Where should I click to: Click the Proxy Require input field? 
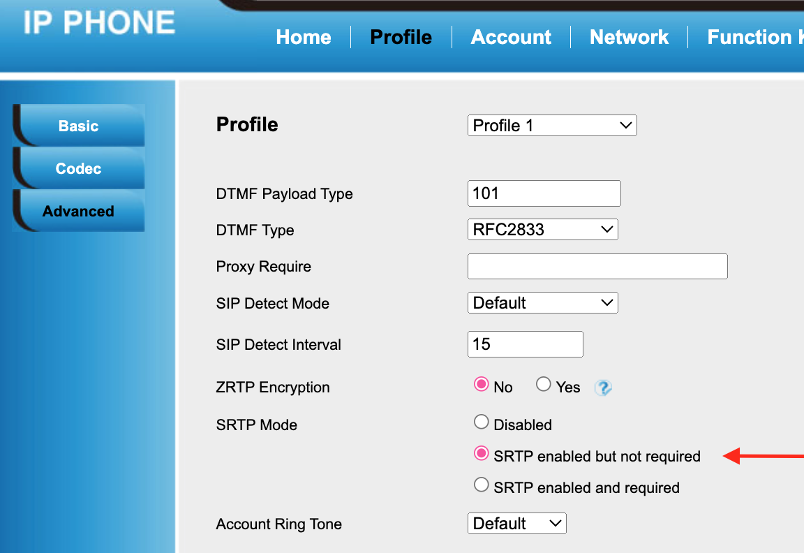coord(597,266)
